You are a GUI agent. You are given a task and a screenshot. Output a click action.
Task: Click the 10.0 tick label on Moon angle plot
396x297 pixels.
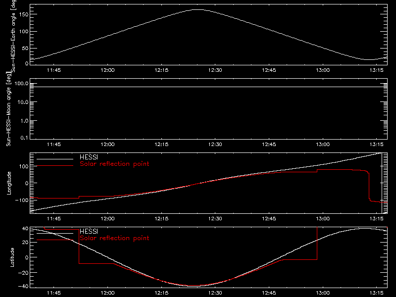(x=23, y=102)
